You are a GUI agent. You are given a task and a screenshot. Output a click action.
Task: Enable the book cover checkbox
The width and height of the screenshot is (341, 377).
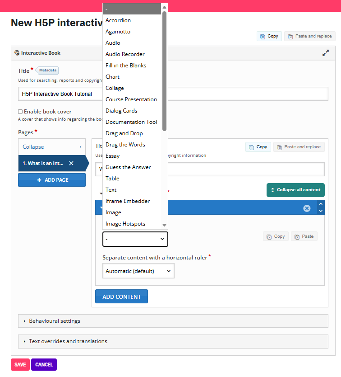click(x=20, y=112)
